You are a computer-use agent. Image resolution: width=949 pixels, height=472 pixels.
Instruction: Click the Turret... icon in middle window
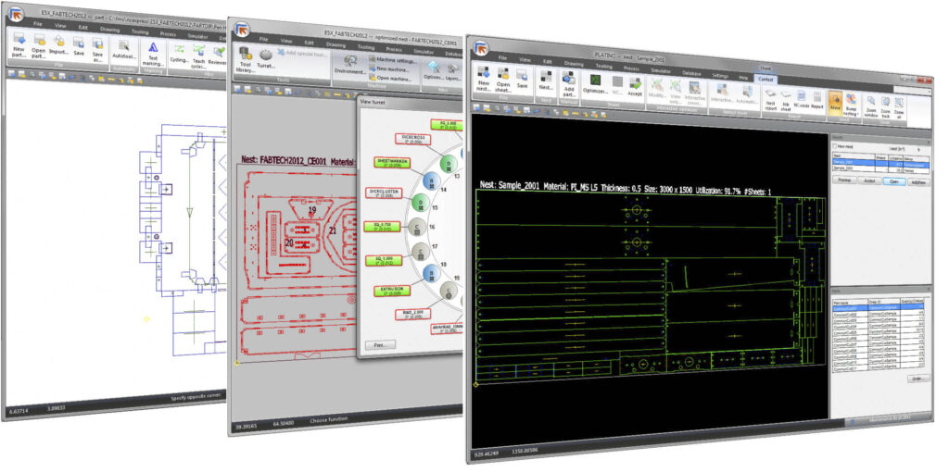pos(266,59)
